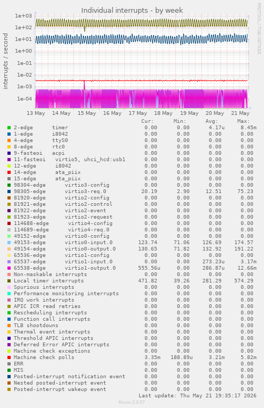Click the green swatch beside 2-edge timer
The width and height of the screenshot is (264, 408).
[x=9, y=128]
